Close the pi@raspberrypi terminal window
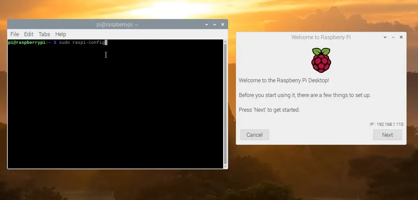The width and height of the screenshot is (418, 200). 222,24
